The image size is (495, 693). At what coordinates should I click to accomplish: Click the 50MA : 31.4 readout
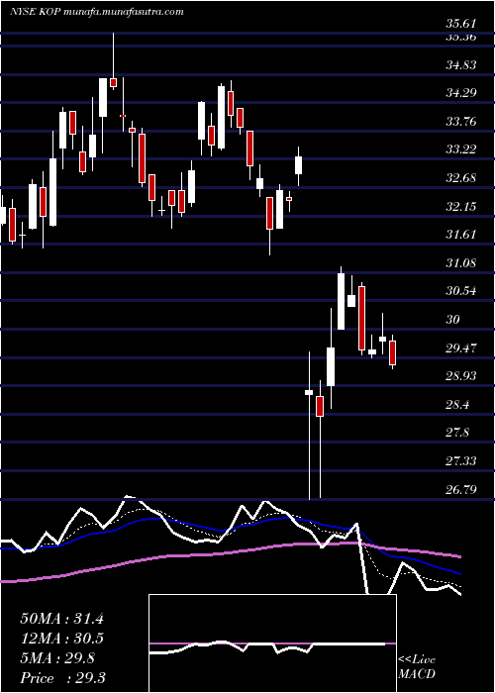pos(61,619)
